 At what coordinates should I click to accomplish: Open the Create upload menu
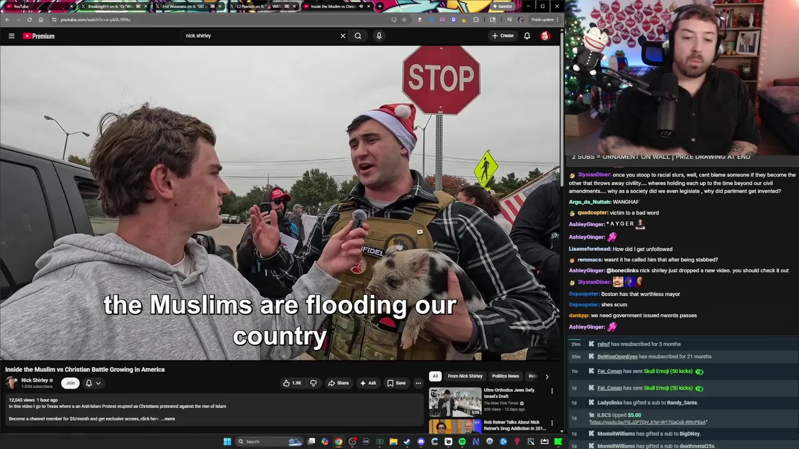(x=502, y=36)
